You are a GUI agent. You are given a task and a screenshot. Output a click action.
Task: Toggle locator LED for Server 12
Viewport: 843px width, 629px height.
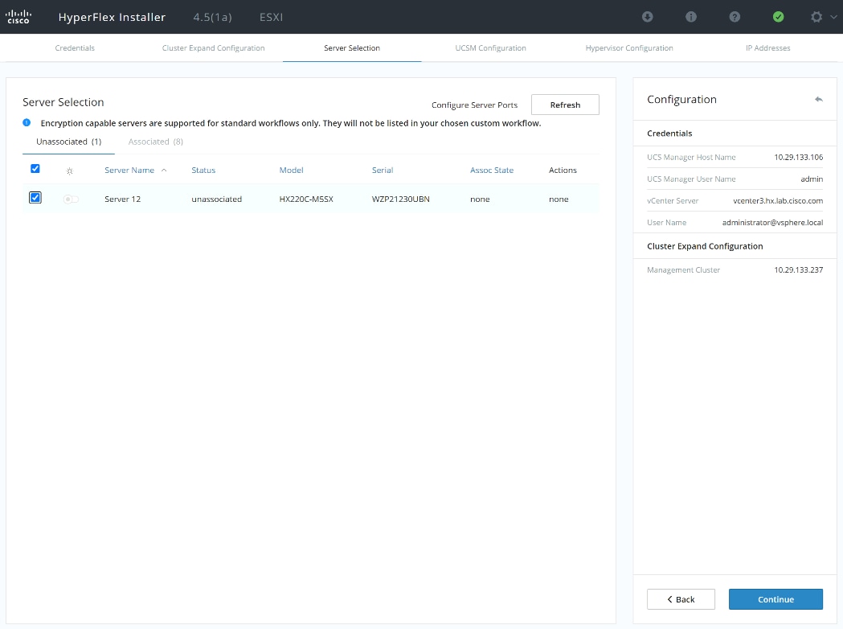(x=71, y=199)
